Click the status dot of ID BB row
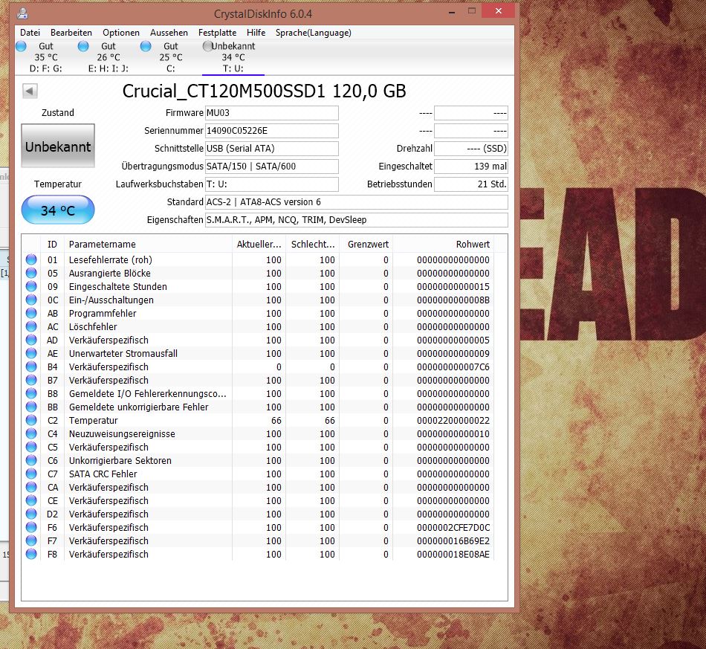Image resolution: width=706 pixels, height=649 pixels. [x=31, y=407]
